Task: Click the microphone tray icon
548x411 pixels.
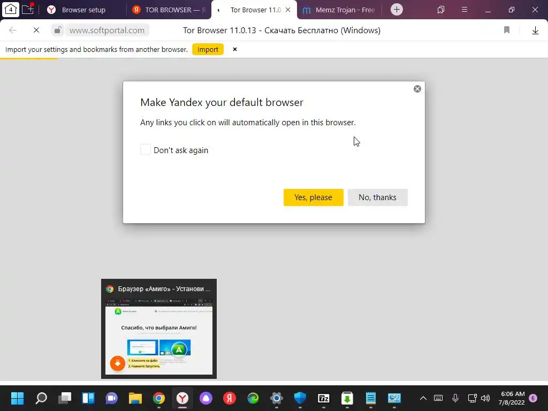Action: [455, 398]
